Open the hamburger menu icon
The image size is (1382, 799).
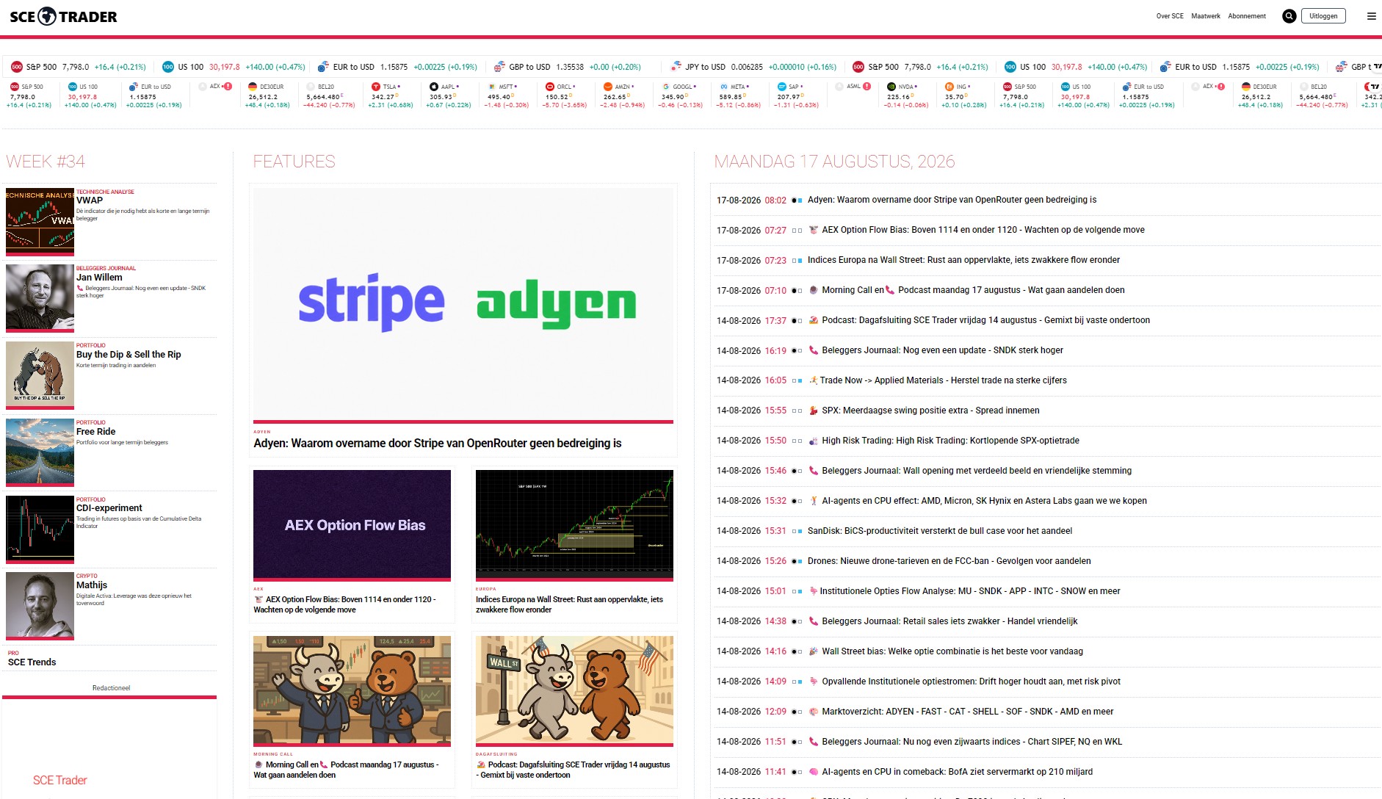coord(1371,16)
